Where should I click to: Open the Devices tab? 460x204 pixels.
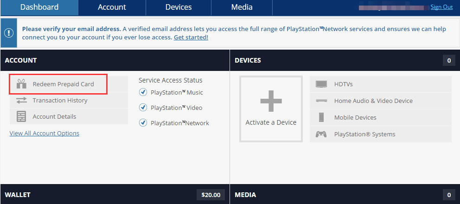tap(179, 7)
